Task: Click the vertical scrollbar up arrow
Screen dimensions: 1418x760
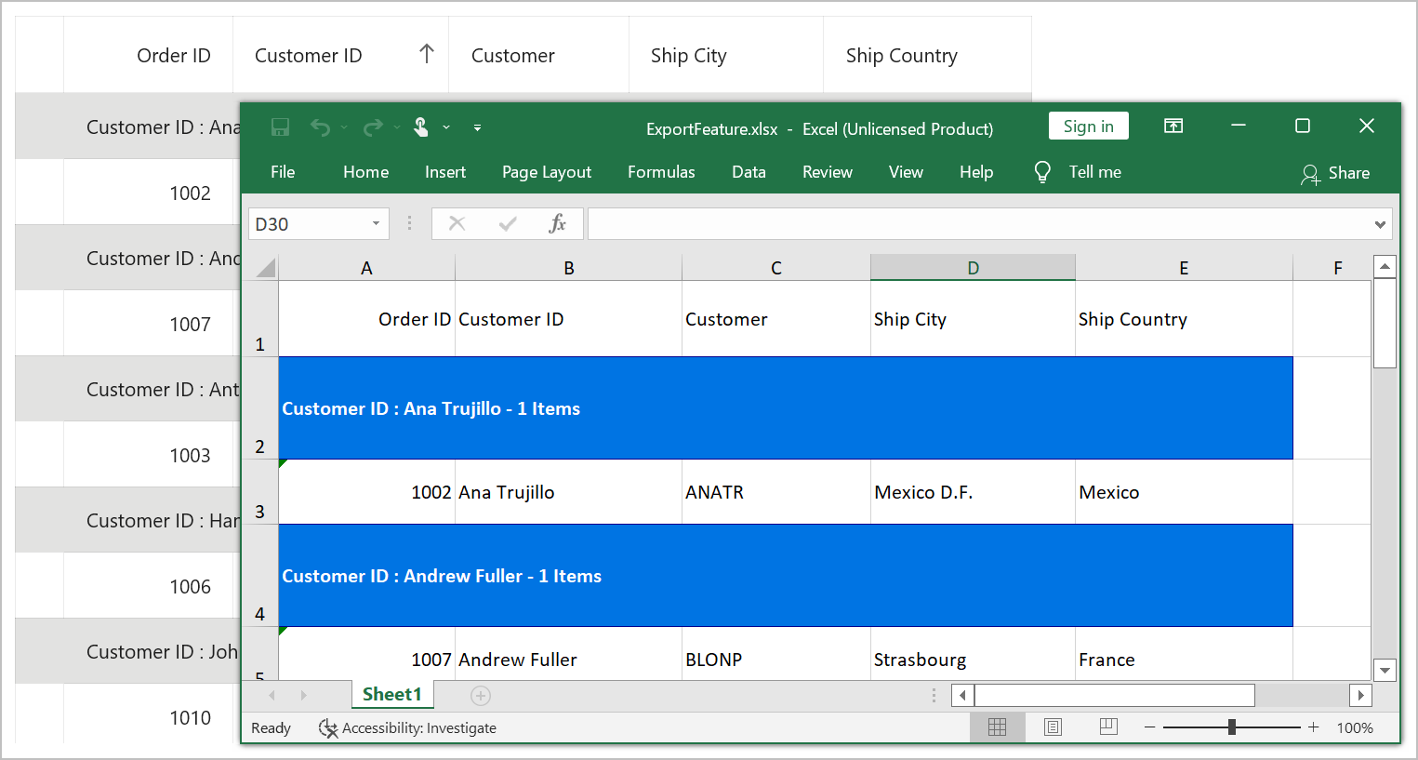Action: (1385, 267)
